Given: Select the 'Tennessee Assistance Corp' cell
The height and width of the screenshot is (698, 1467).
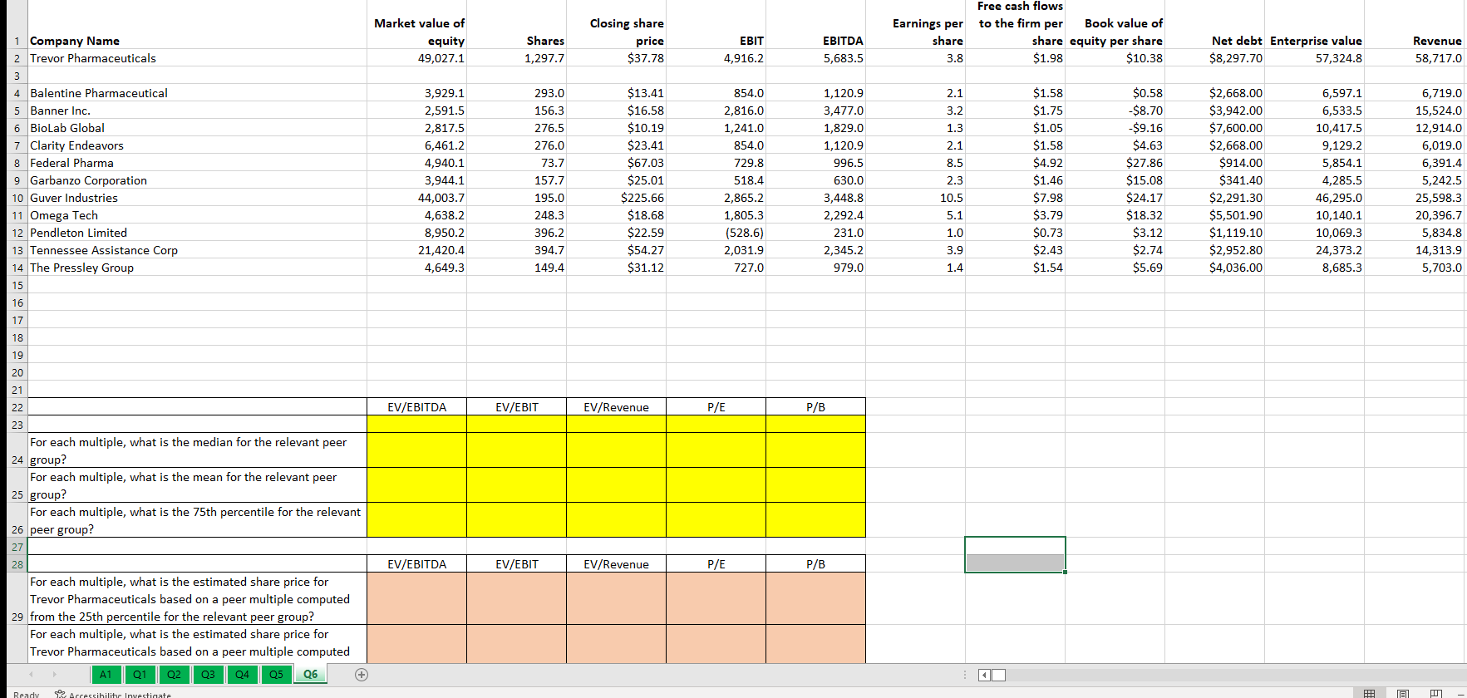Looking at the screenshot, I should point(197,250).
